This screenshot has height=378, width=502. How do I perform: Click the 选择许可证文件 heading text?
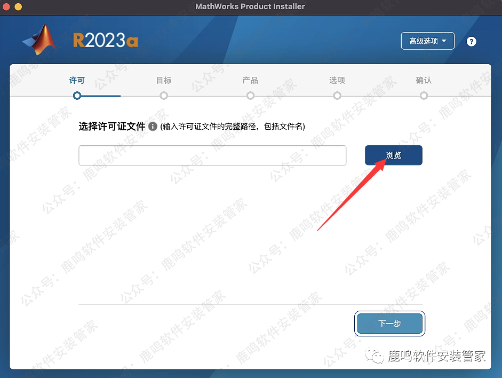112,127
